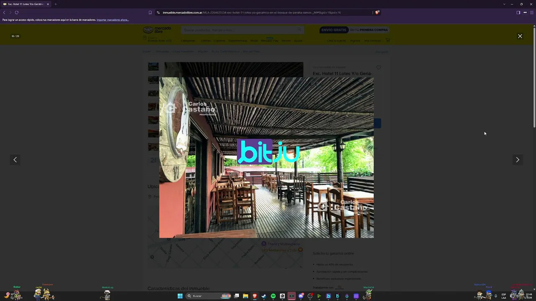Open the Xbox Game Bar taskbar icon
The width and height of the screenshot is (536, 301).
pos(291,296)
